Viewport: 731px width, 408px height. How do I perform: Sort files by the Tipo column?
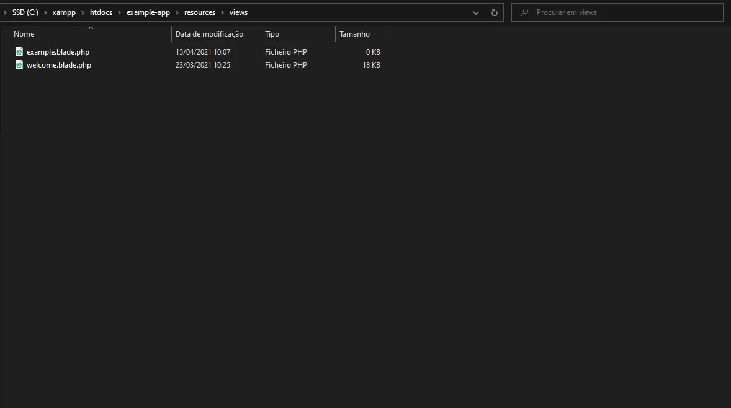click(x=272, y=33)
